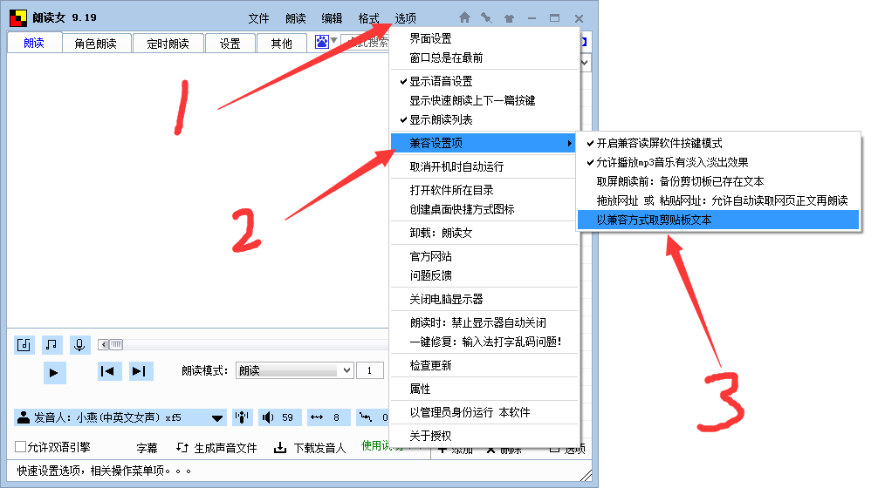Switch to the 其他 tab
This screenshot has width=878, height=488.
282,44
